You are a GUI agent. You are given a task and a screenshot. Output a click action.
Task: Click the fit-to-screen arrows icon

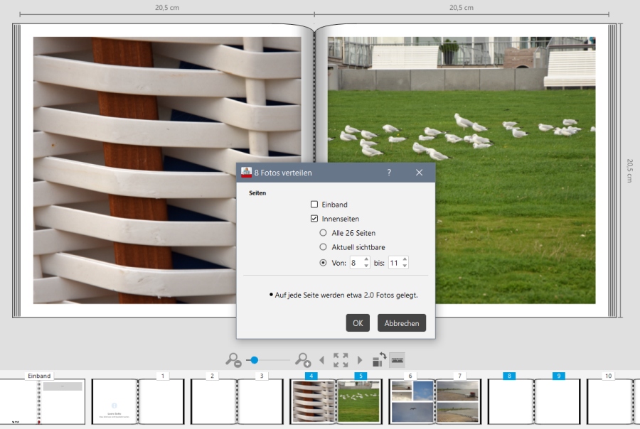point(341,360)
